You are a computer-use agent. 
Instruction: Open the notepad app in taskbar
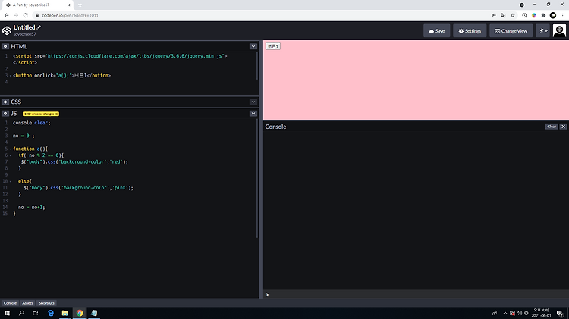[94, 313]
